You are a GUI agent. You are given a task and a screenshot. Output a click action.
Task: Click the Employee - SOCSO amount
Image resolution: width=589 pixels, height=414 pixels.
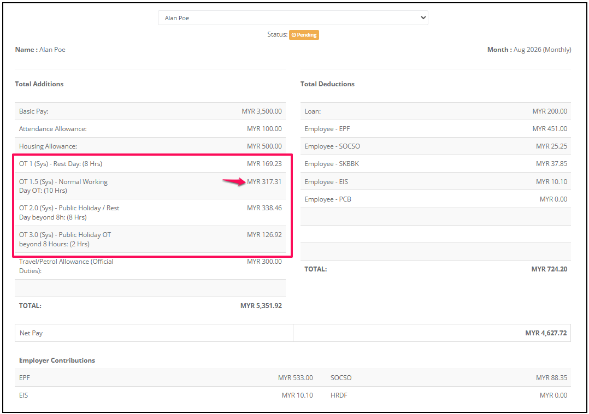(551, 146)
